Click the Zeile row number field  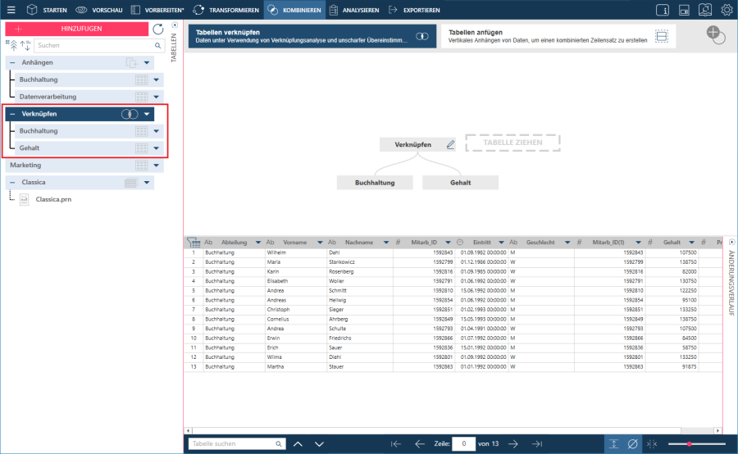pyautogui.click(x=463, y=443)
